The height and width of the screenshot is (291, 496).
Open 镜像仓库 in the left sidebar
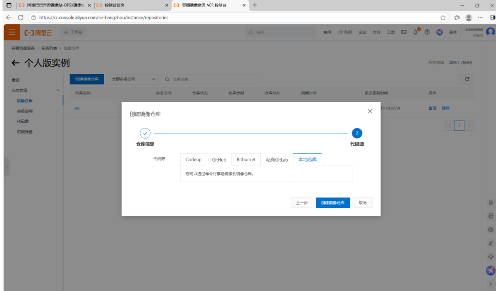click(25, 101)
